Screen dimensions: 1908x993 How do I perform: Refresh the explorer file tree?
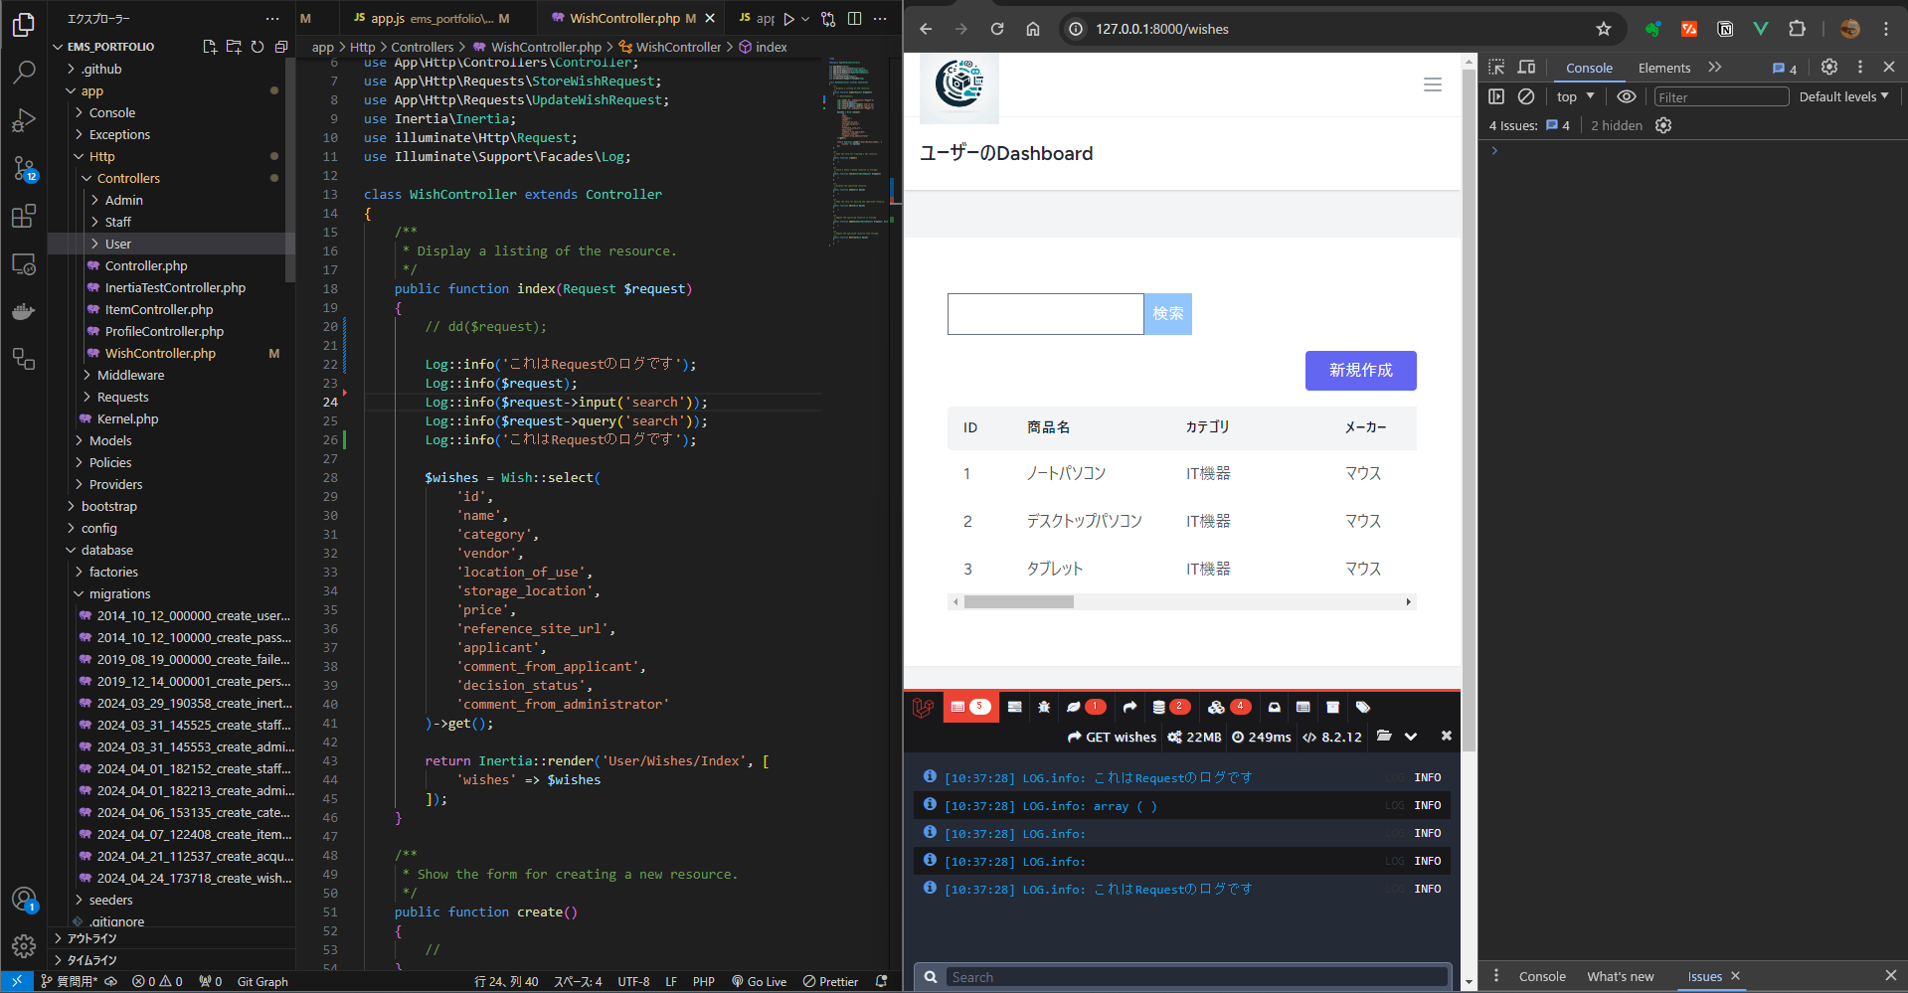coord(258,47)
